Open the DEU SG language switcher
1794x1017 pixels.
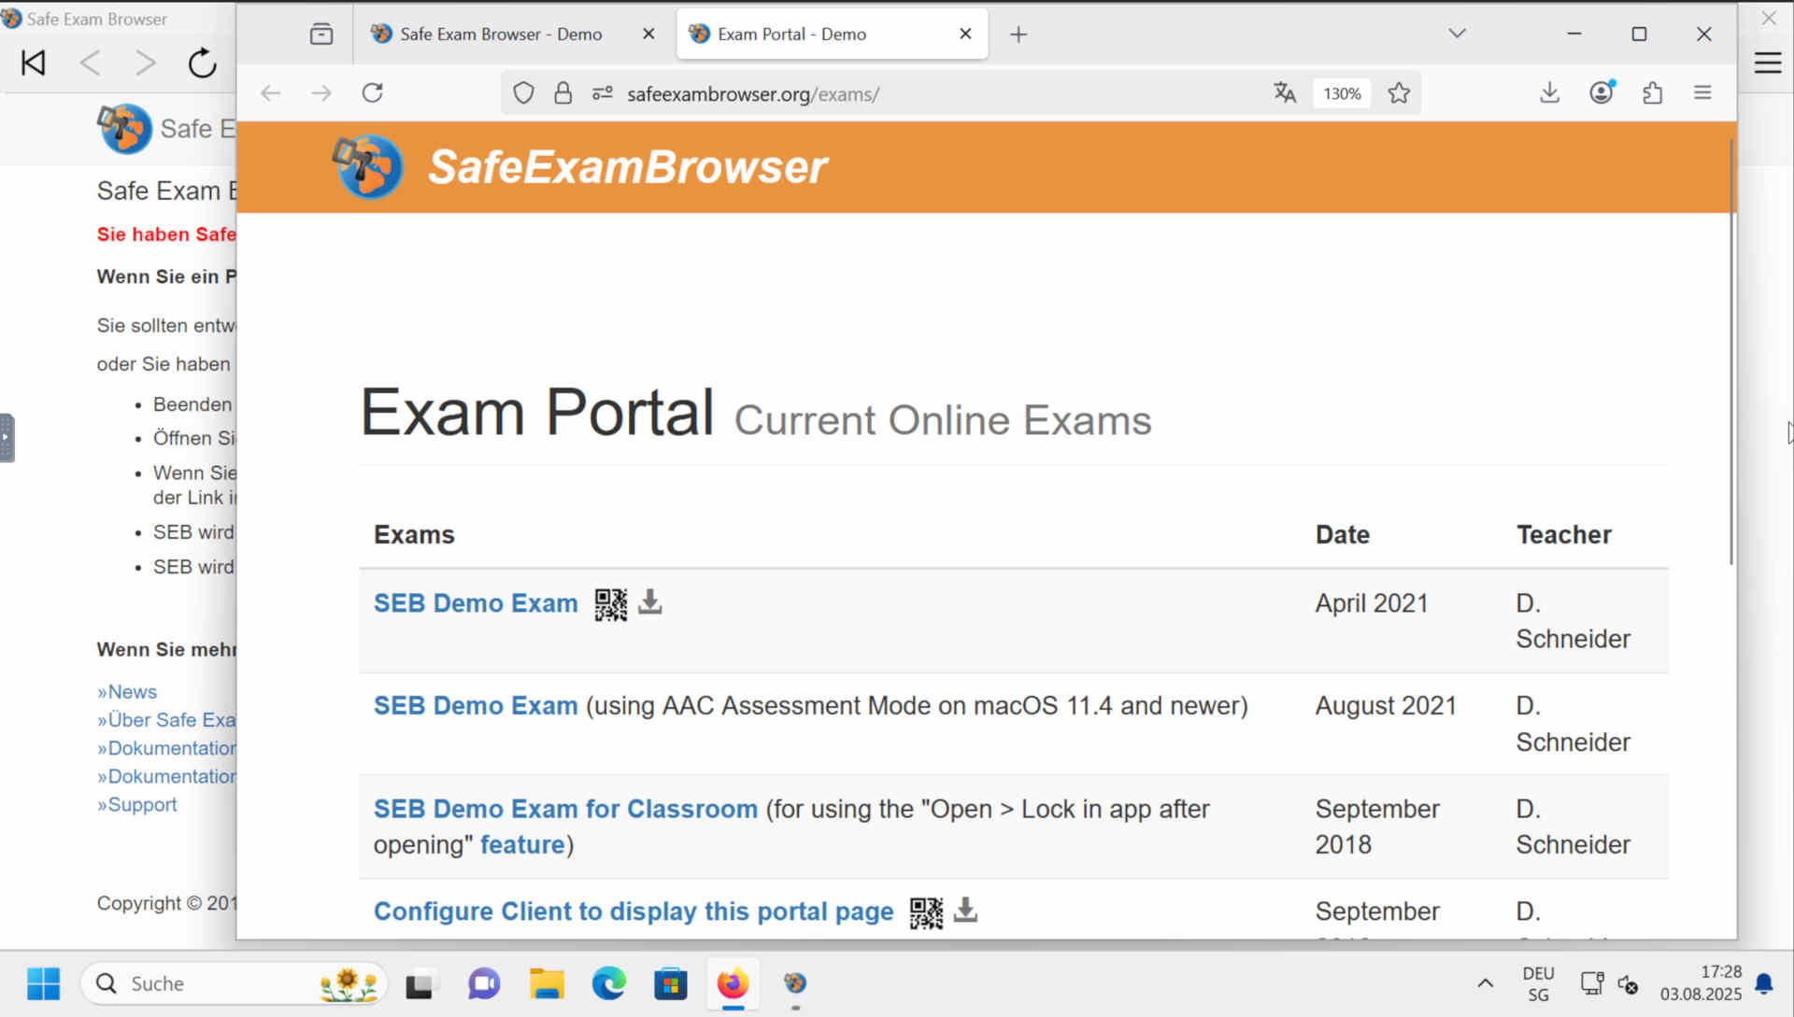(x=1538, y=984)
